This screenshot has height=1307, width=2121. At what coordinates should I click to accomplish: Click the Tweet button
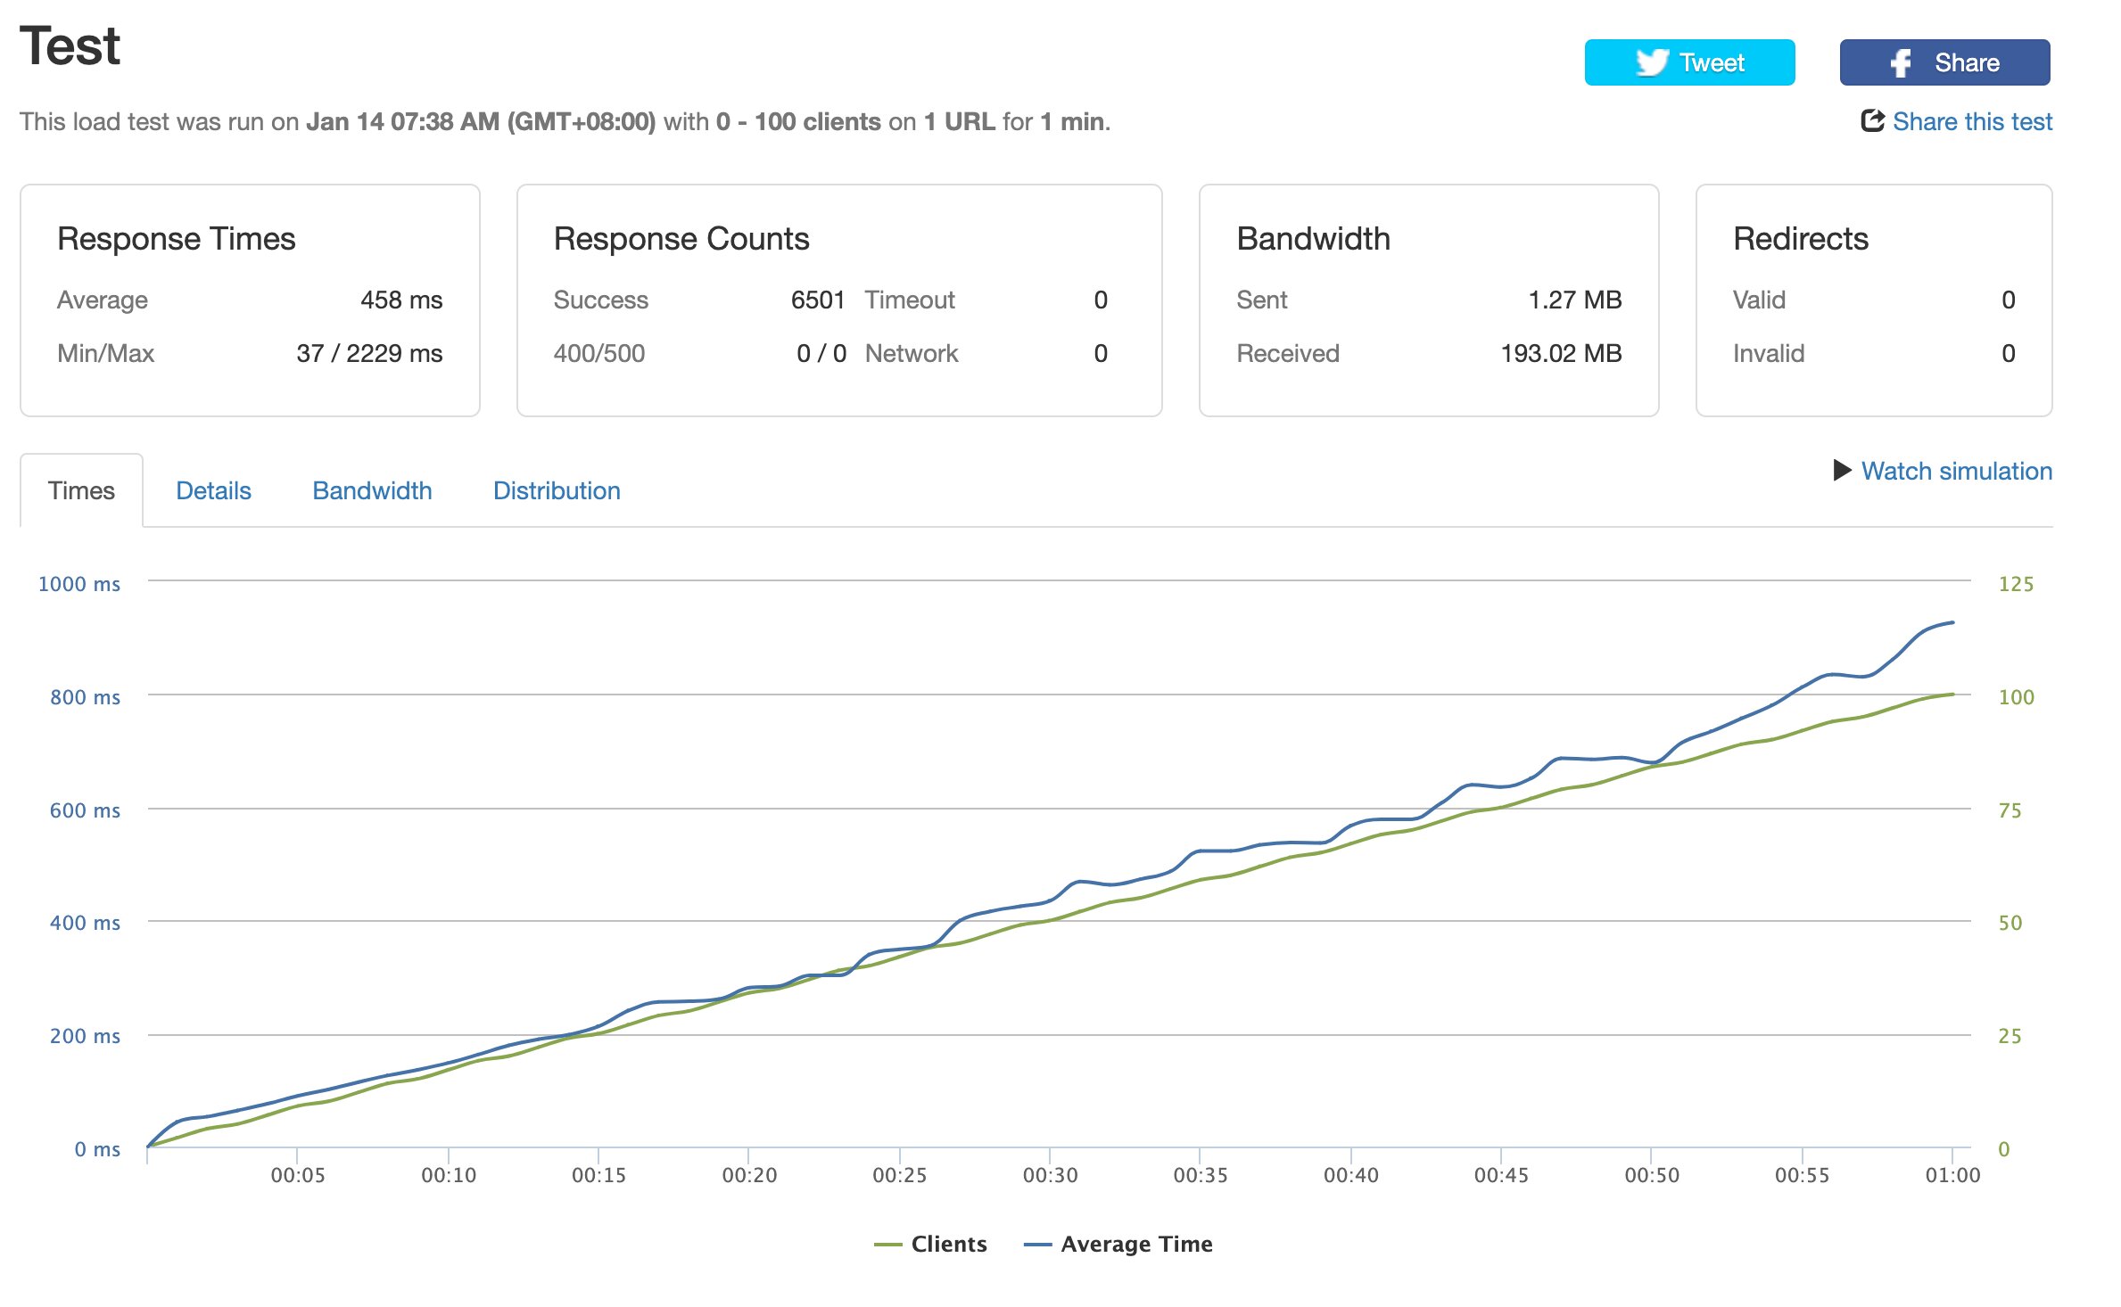tap(1689, 62)
